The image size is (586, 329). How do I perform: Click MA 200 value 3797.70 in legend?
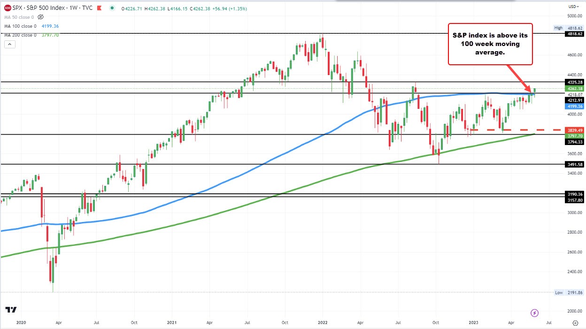coord(50,35)
